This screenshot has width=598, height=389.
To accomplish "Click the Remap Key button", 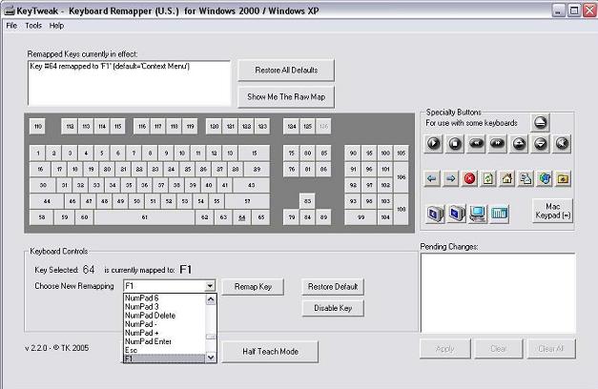I will pos(253,287).
